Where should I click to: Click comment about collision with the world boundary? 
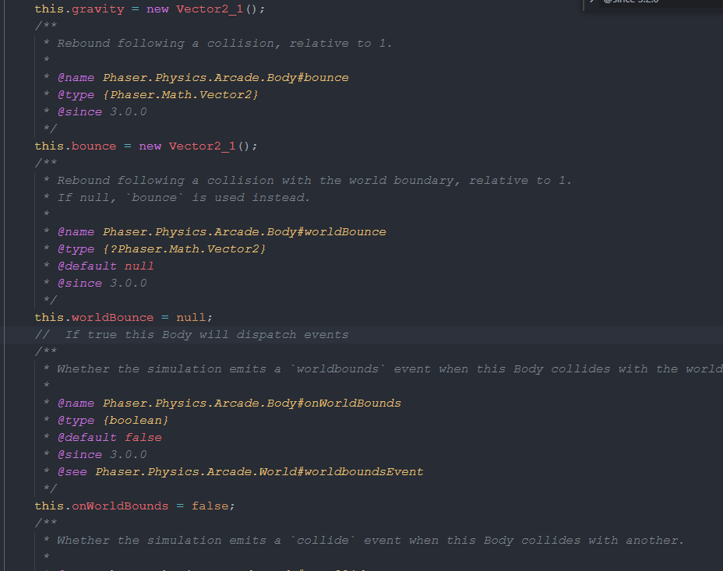314,180
